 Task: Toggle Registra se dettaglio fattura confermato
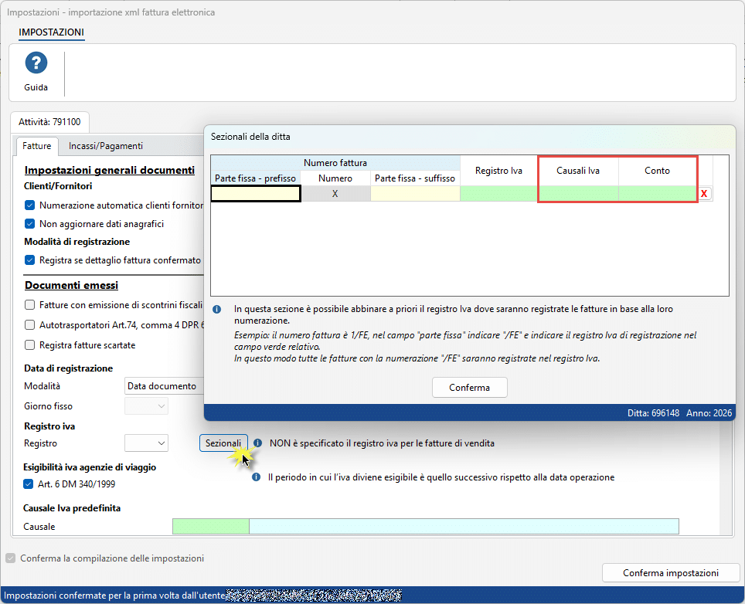coord(29,260)
